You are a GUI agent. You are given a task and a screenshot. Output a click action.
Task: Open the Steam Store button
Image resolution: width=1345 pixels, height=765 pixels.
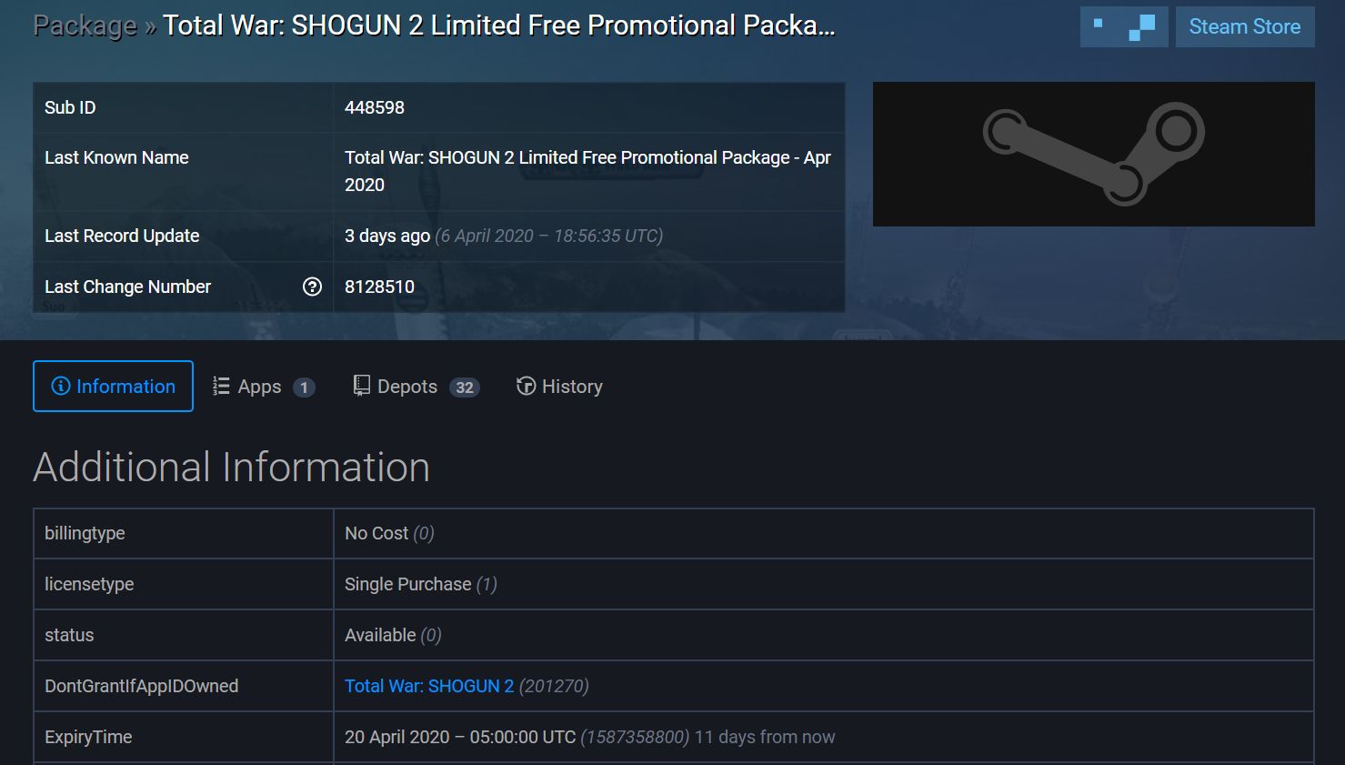(1244, 27)
